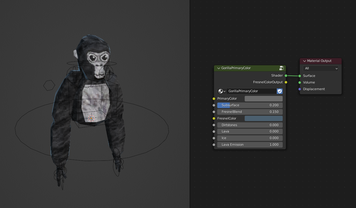Click the material sphere browse icon
Screen dimensions: 356x208
click(x=220, y=91)
